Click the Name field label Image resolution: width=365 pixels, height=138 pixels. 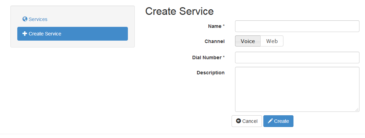click(215, 26)
